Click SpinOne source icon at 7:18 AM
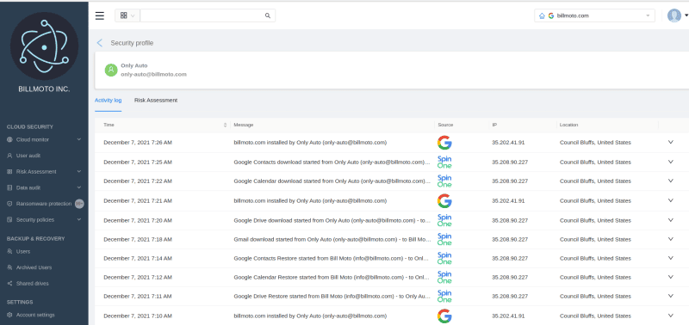 pos(444,239)
